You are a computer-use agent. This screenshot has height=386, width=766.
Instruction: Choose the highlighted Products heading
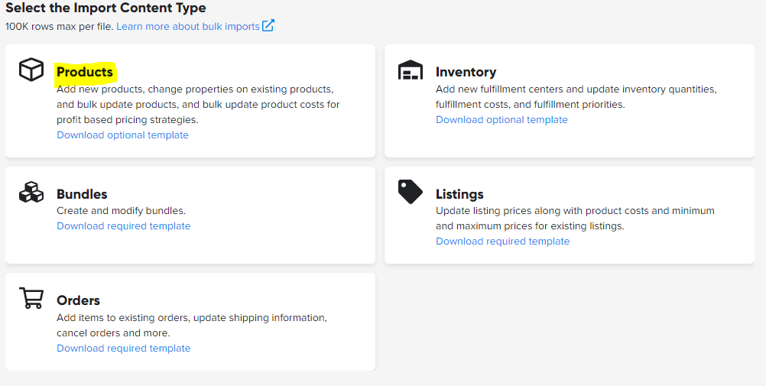click(x=85, y=72)
